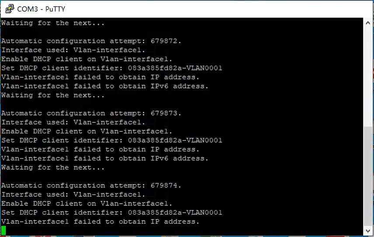Viewport: 374px width, 237px height.
Task: Click the scrollbar up arrow
Action: [x=368, y=23]
